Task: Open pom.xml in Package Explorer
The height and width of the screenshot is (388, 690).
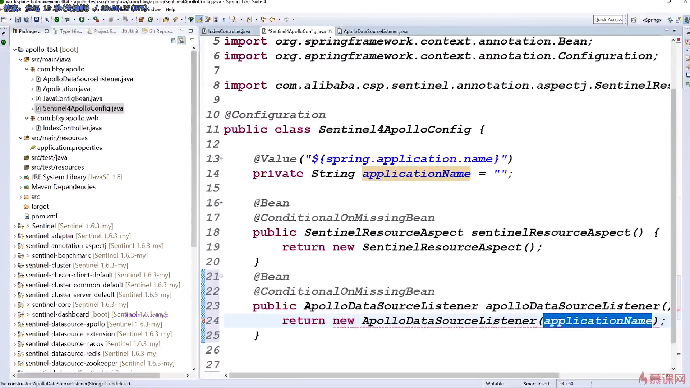Action: tap(44, 216)
